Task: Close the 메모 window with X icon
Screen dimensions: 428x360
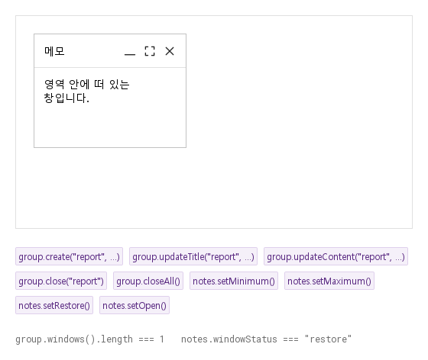Action: pos(170,51)
